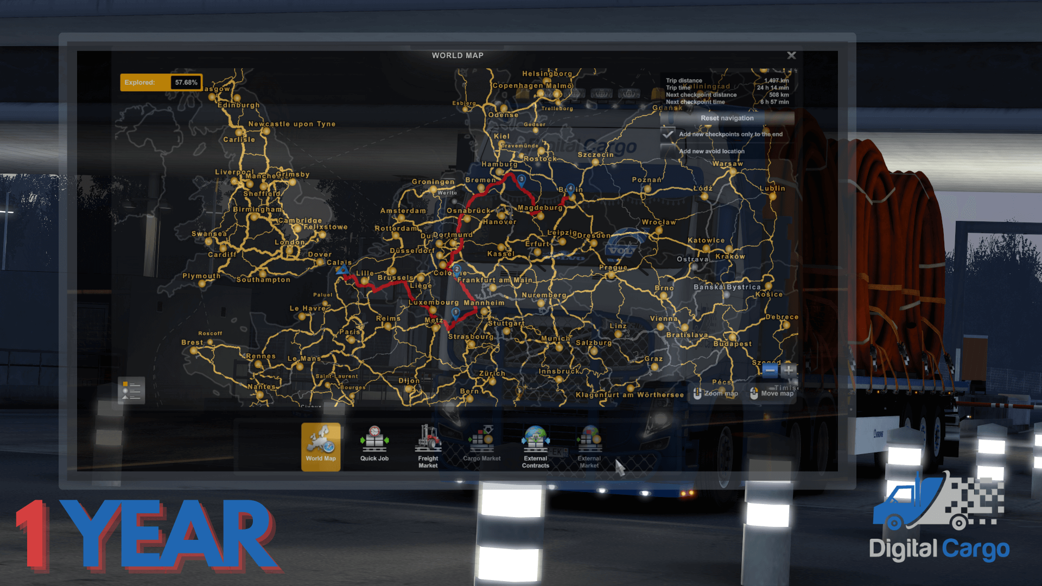Click the Lublin city label
The image size is (1042, 586).
click(x=772, y=188)
